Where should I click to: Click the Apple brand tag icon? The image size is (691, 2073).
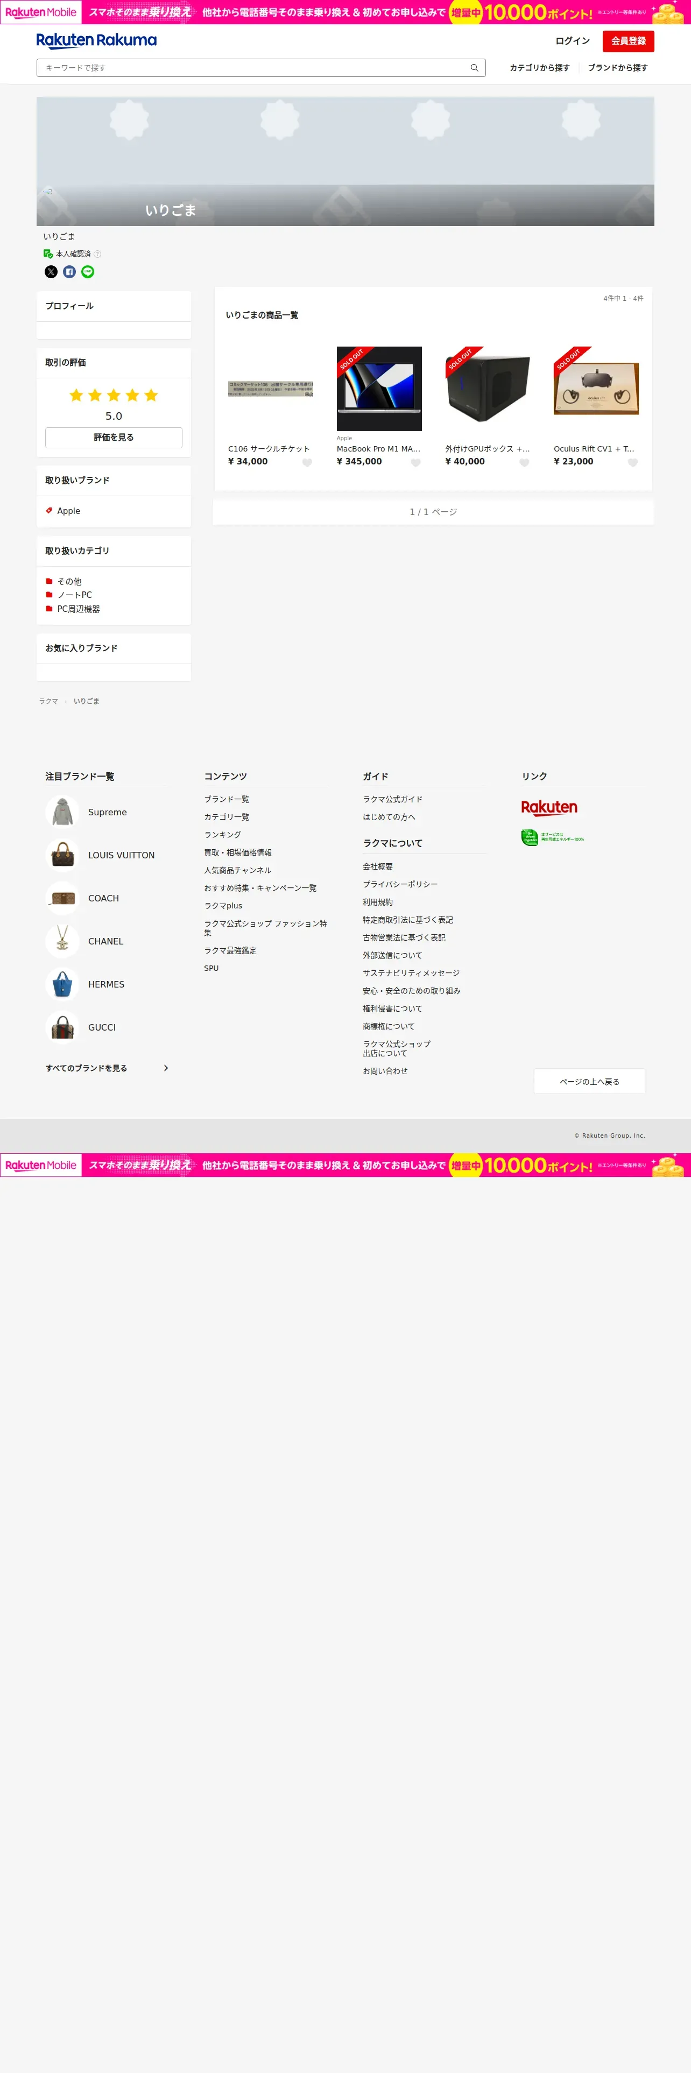49,511
